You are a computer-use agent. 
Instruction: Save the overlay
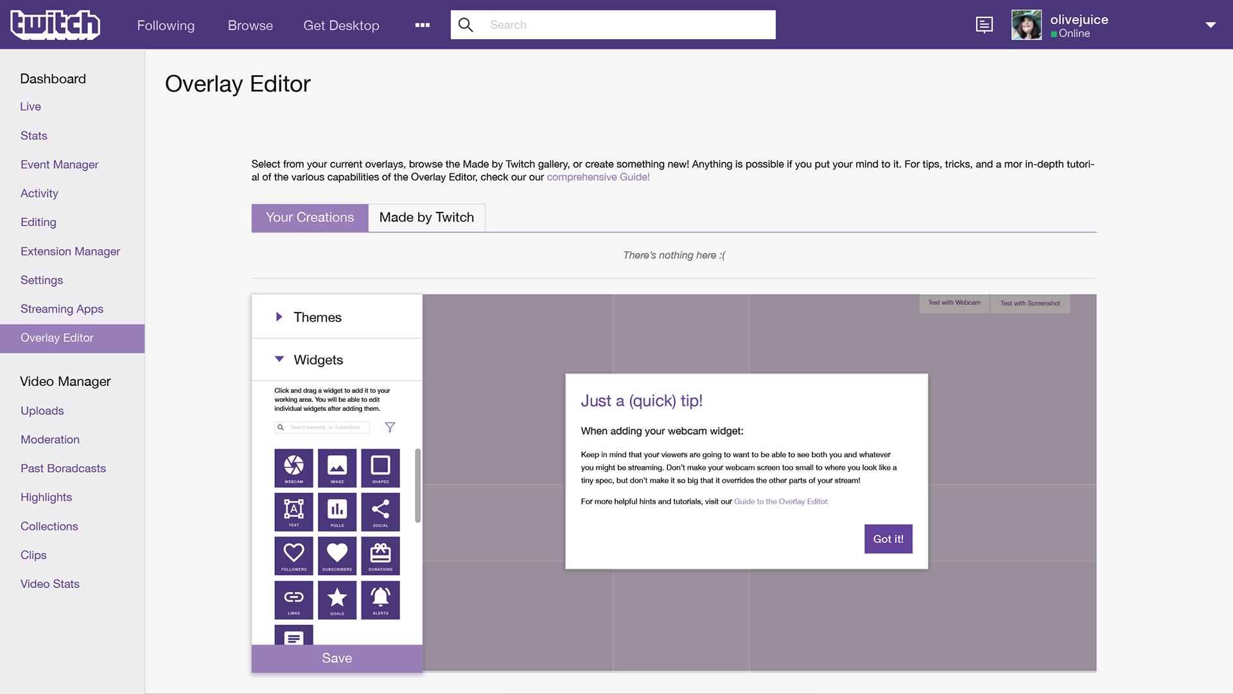(337, 658)
